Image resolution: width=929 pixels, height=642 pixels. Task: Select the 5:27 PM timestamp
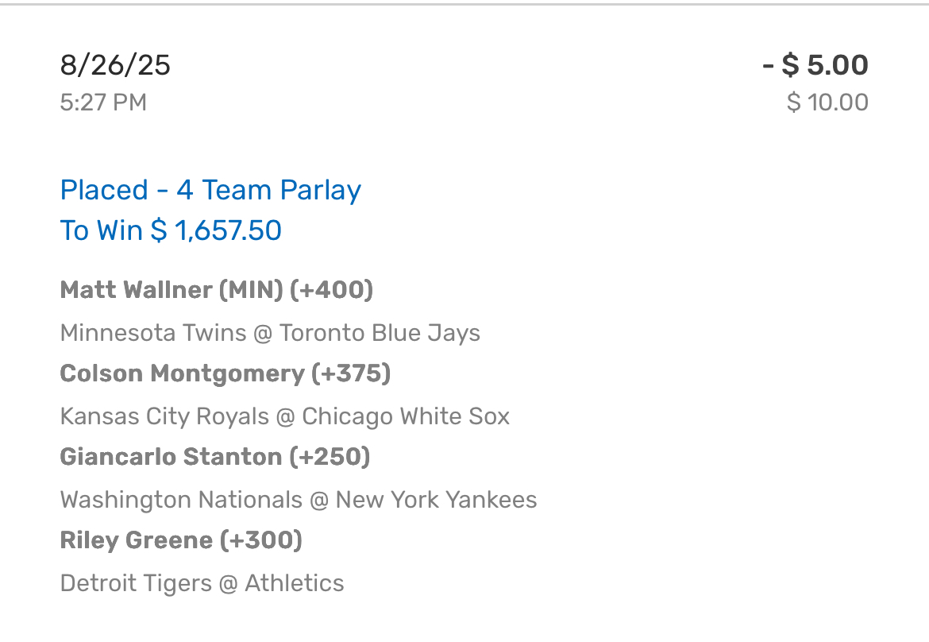tap(103, 102)
